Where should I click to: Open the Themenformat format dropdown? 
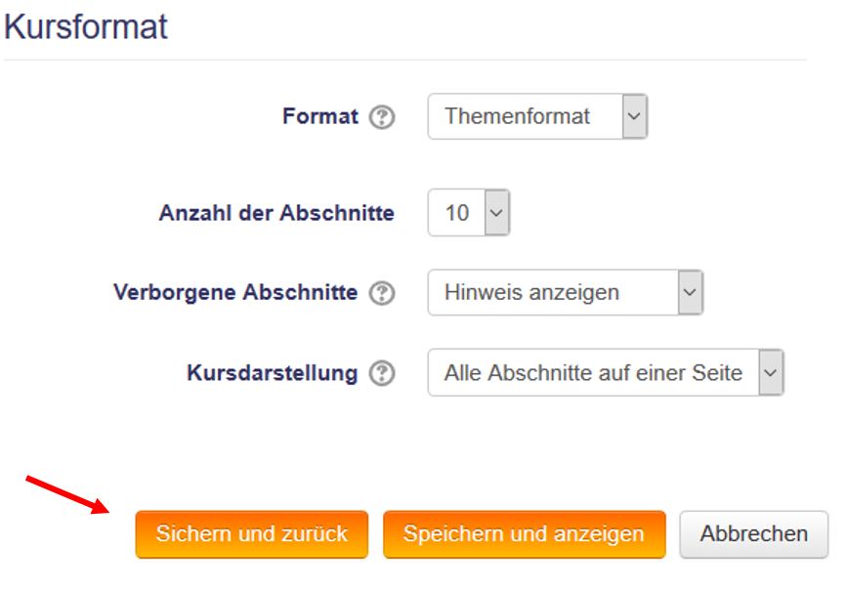coord(526,117)
